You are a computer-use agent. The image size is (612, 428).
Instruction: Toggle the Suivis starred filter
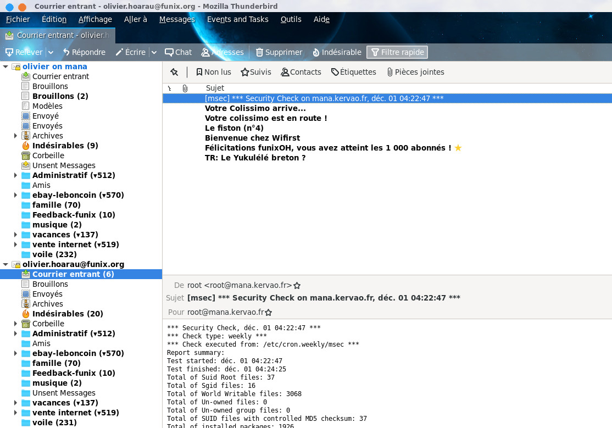pos(256,72)
